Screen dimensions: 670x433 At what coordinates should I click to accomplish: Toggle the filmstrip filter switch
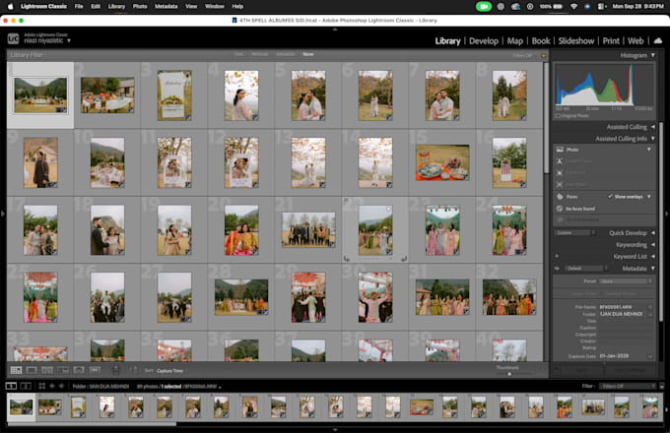click(661, 386)
